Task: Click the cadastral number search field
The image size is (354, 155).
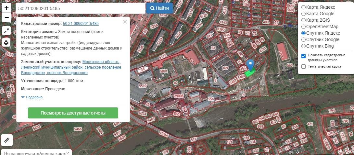Action: point(80,8)
